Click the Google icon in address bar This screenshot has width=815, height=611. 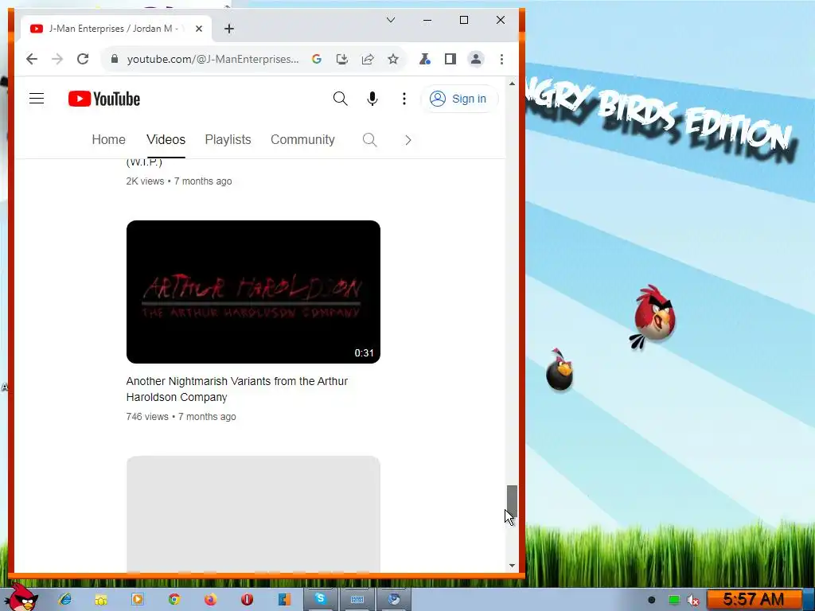(316, 59)
